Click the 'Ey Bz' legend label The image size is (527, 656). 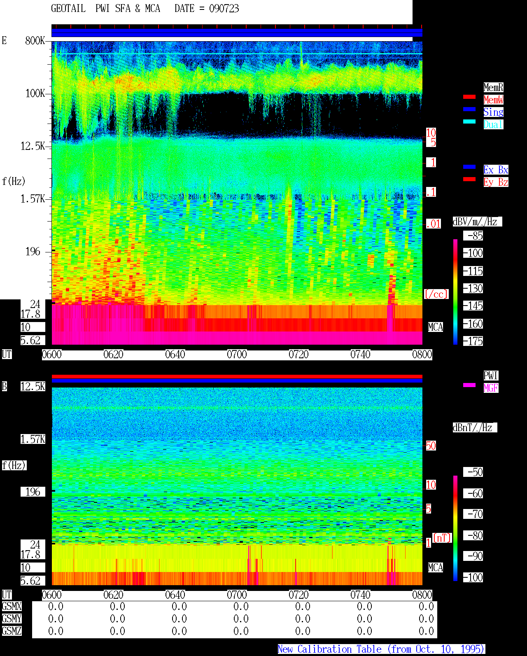point(496,182)
